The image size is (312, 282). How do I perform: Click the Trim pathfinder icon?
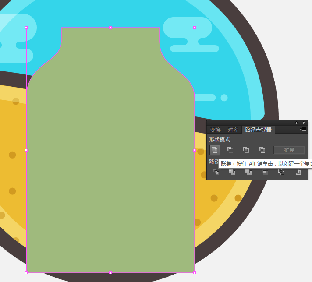[232, 172]
